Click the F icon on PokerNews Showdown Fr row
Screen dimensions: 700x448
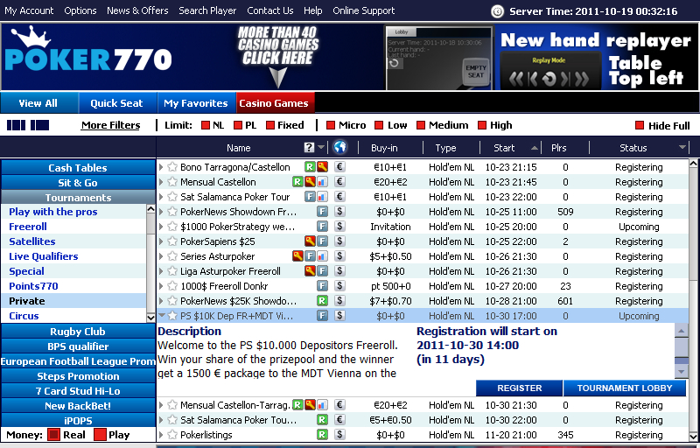[322, 212]
